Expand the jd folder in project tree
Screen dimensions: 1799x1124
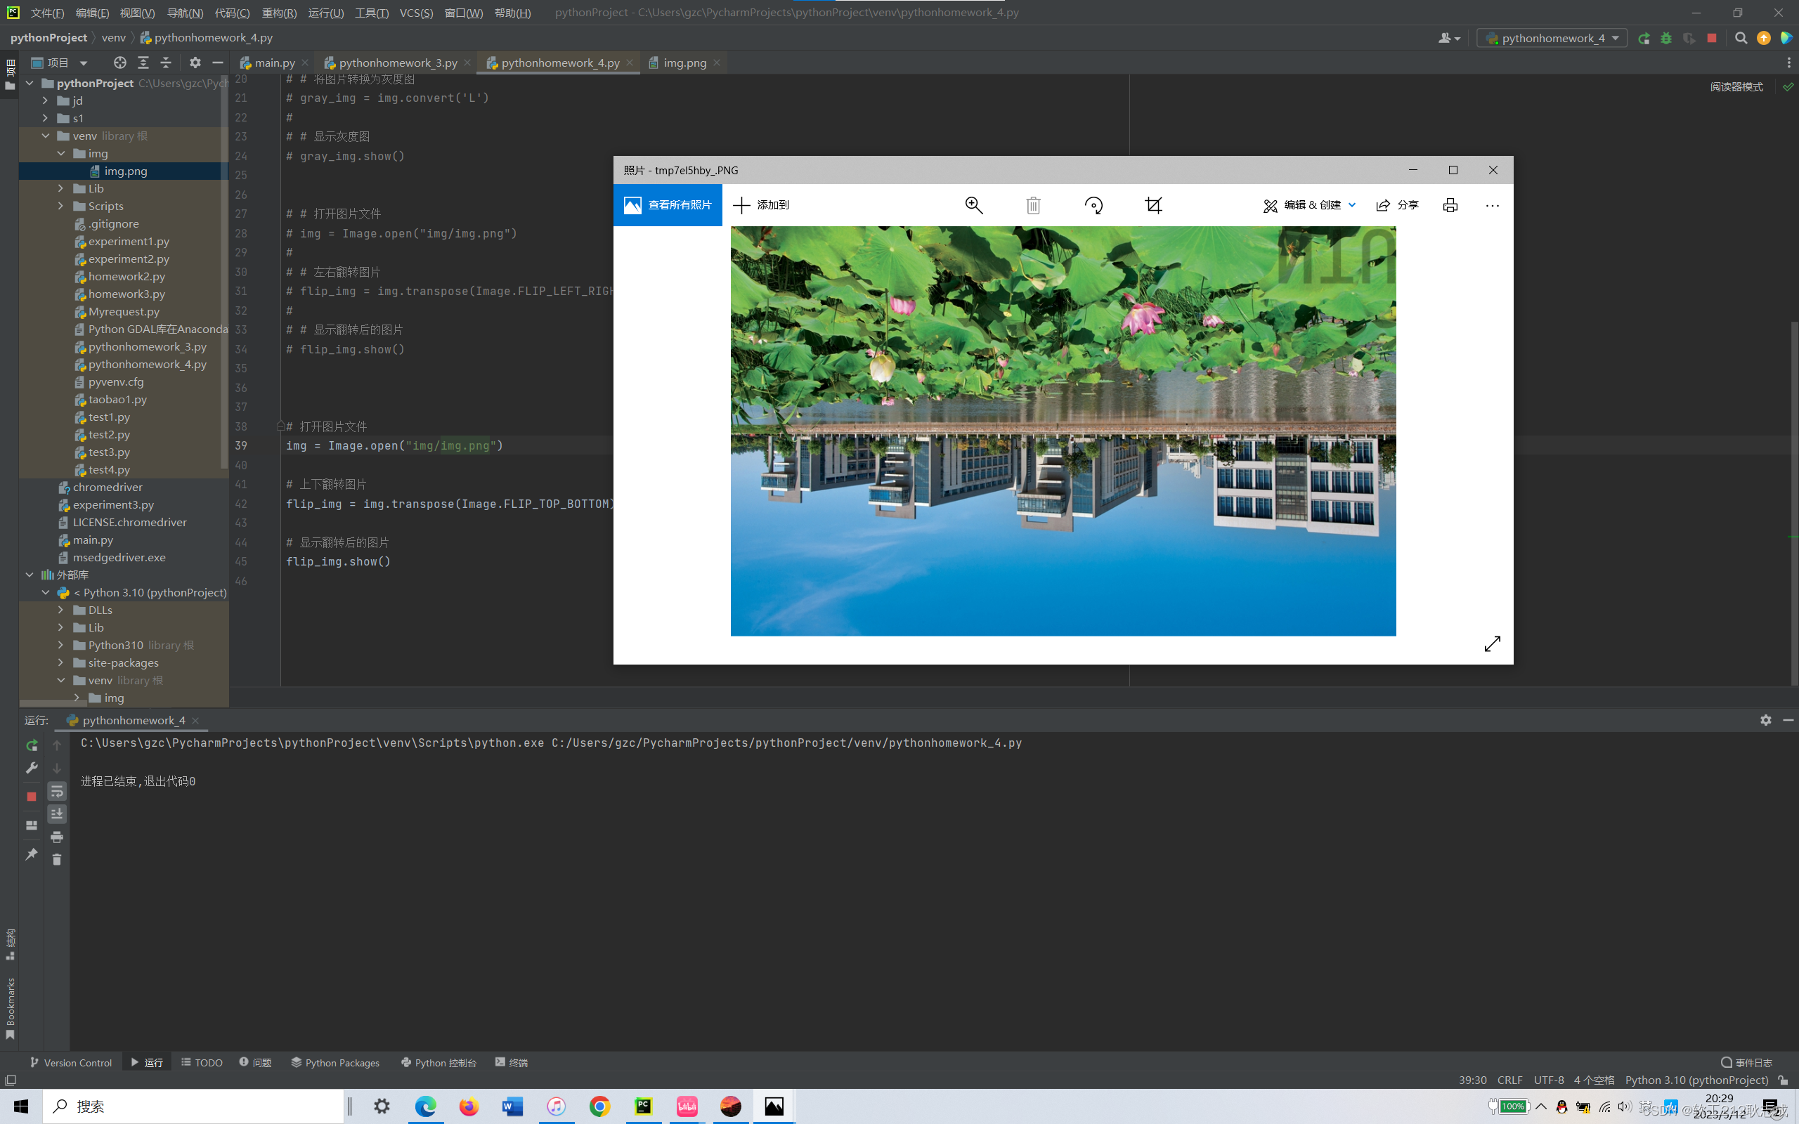pos(46,100)
